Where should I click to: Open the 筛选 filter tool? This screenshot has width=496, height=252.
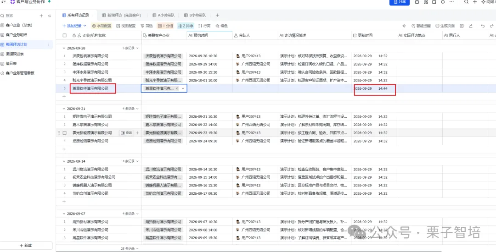147,26
